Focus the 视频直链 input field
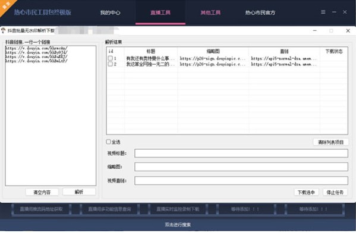The height and width of the screenshot is (233, 356). [x=241, y=181]
